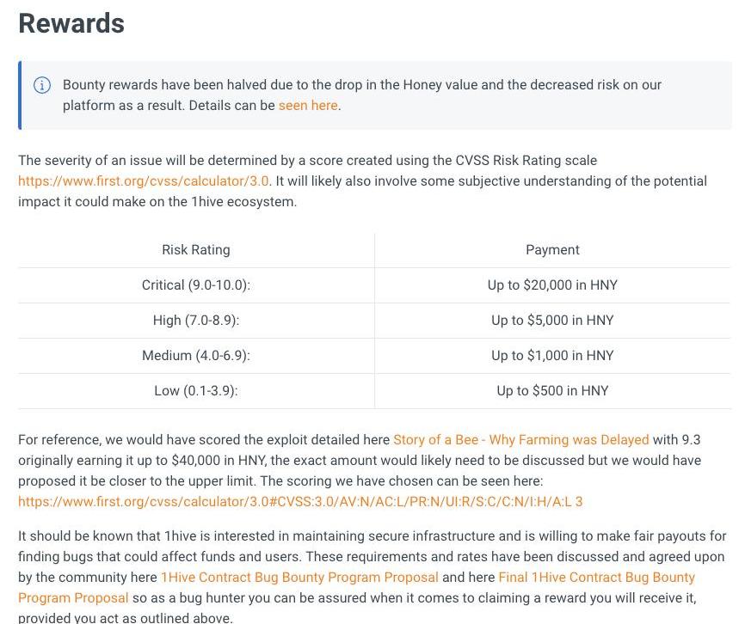Click the 'Up to $500 in HNY' cell
This screenshot has height=624, width=745.
[x=552, y=390]
